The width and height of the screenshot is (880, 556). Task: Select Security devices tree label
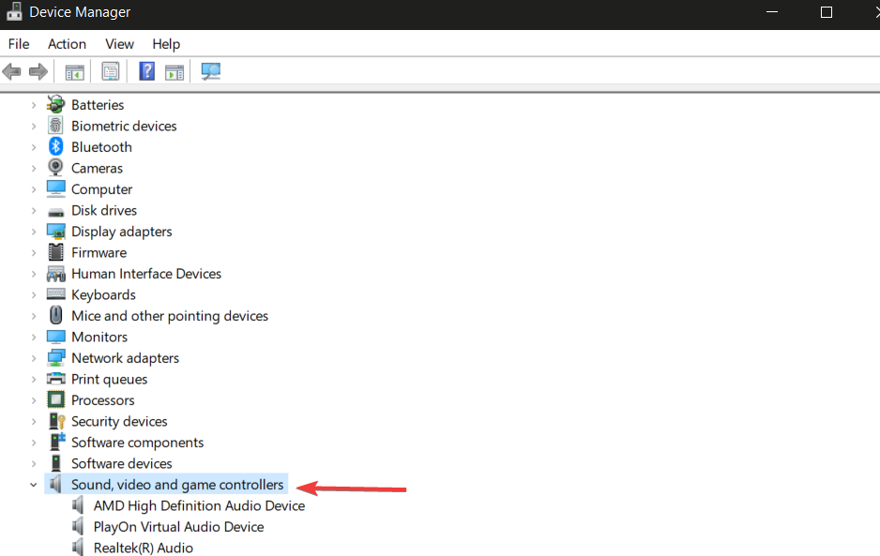119,421
